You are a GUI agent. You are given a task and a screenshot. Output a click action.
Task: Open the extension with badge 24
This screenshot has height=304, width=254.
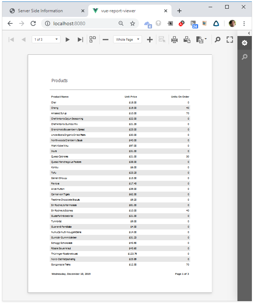point(194,24)
